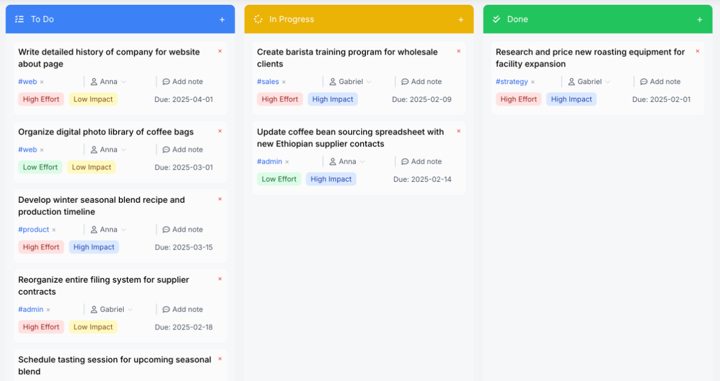
Task: Click the Done double-check icon
Action: [497, 19]
